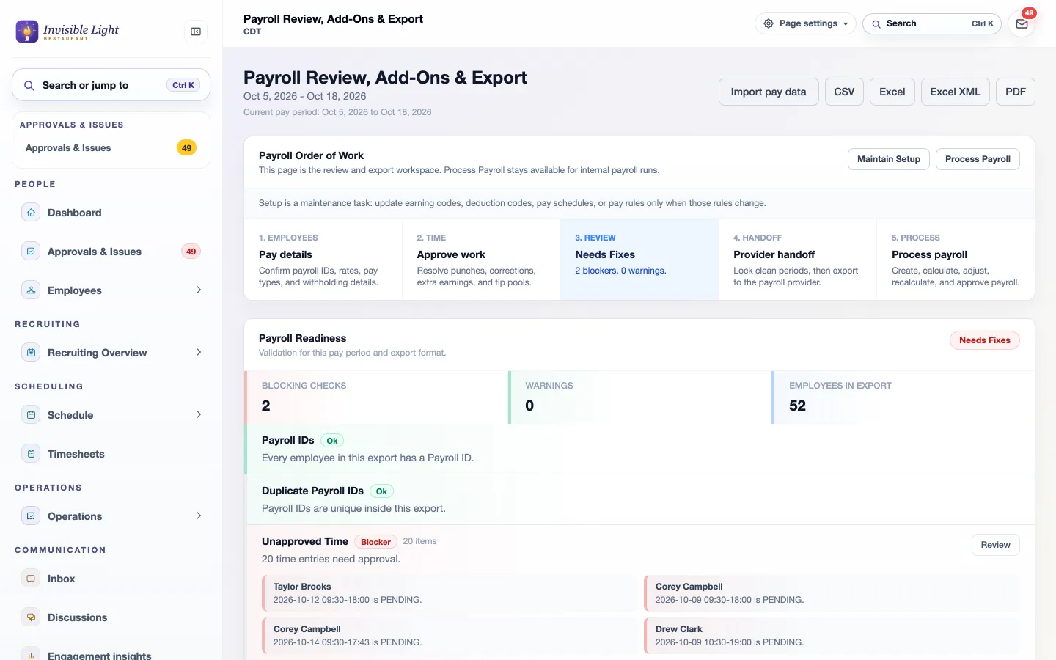Click the Schedule calendar icon
The image size is (1056, 660).
pyautogui.click(x=31, y=415)
